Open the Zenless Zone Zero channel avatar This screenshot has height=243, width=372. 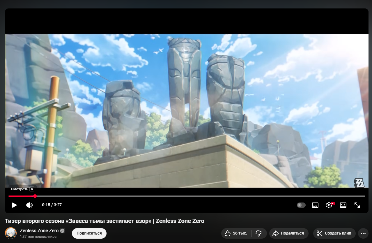pos(11,233)
